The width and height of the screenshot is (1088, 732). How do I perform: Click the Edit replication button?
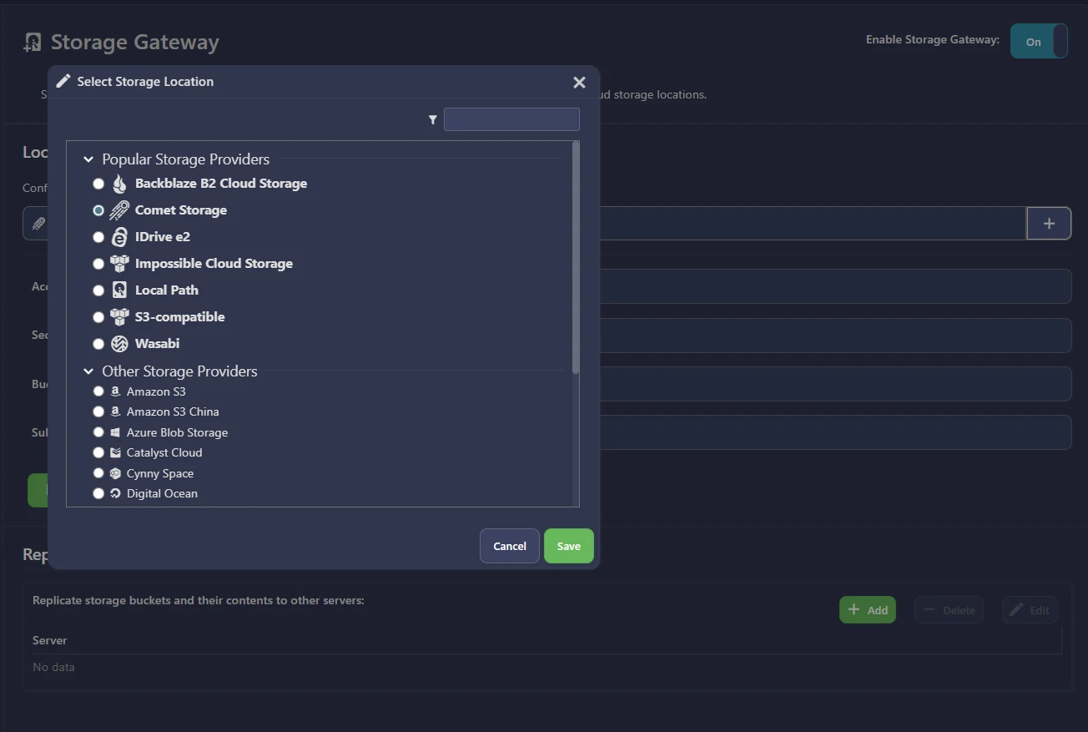click(x=1030, y=610)
